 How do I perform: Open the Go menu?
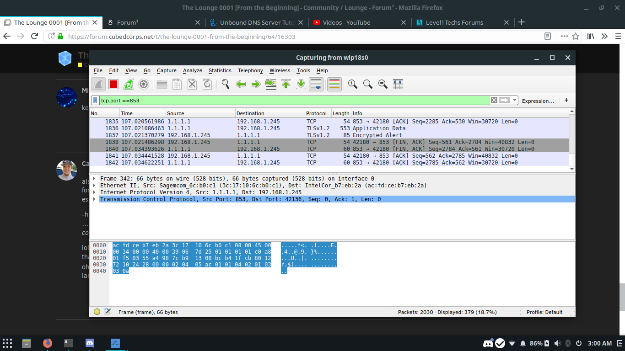[147, 70]
